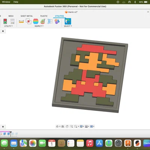Open Mail from the Dock

click(14, 143)
